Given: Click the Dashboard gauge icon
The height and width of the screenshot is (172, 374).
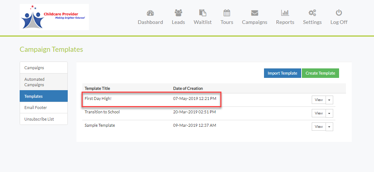Looking at the screenshot, I should point(150,13).
